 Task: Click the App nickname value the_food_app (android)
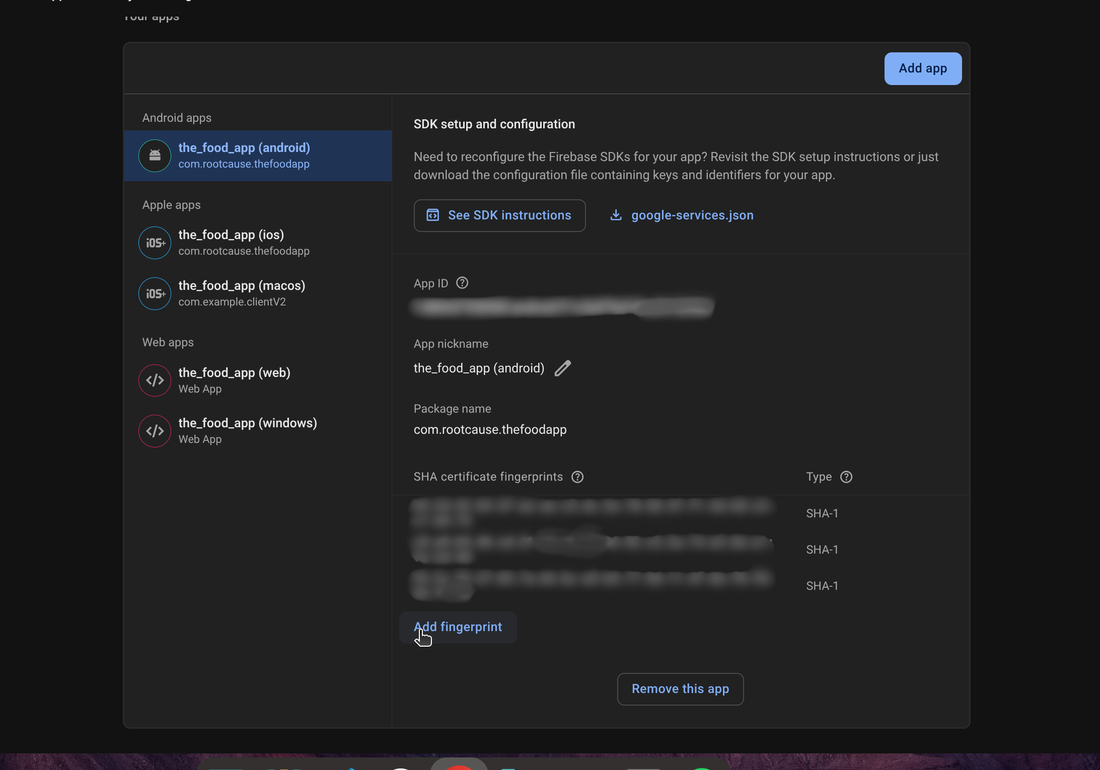click(x=479, y=368)
